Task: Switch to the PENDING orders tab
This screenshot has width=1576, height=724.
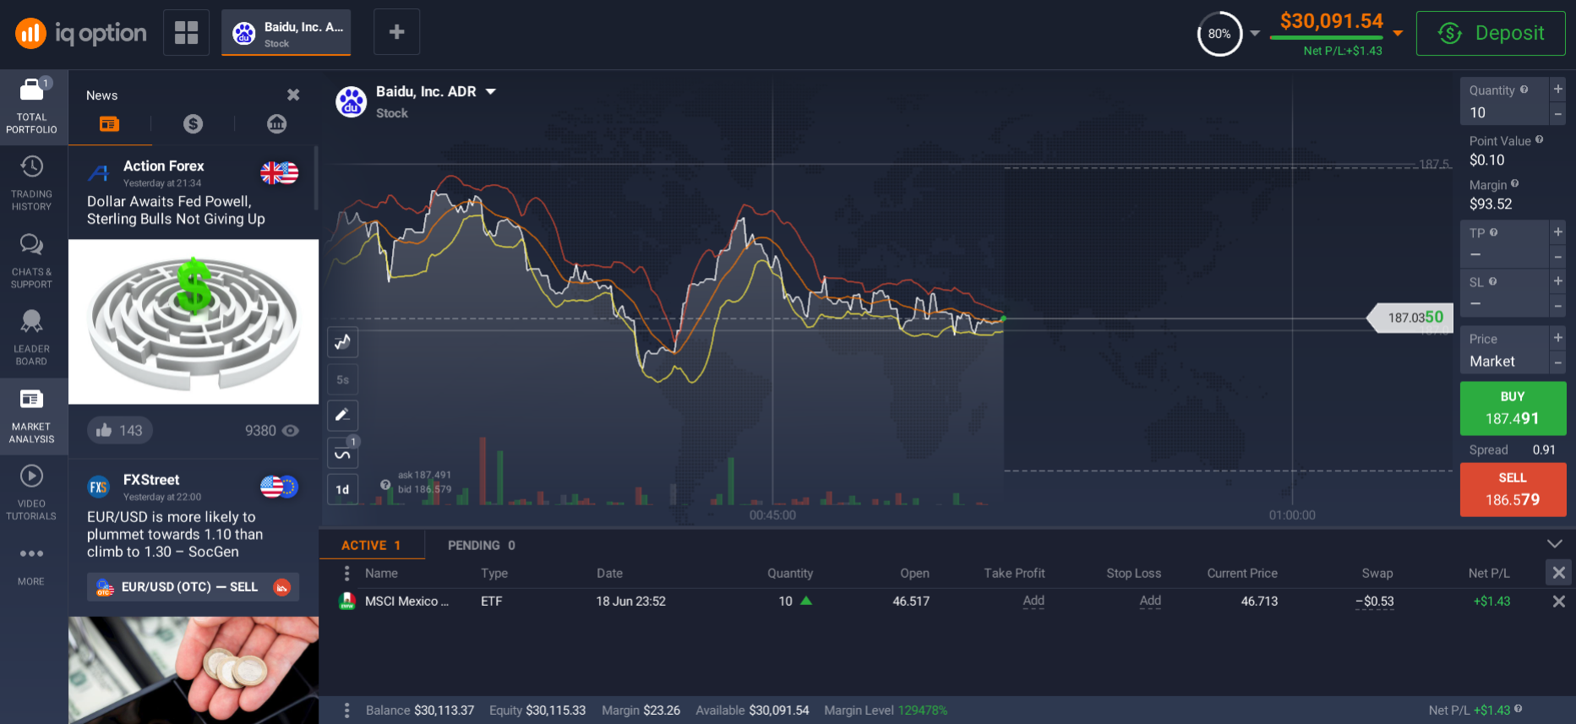Action: (x=482, y=546)
